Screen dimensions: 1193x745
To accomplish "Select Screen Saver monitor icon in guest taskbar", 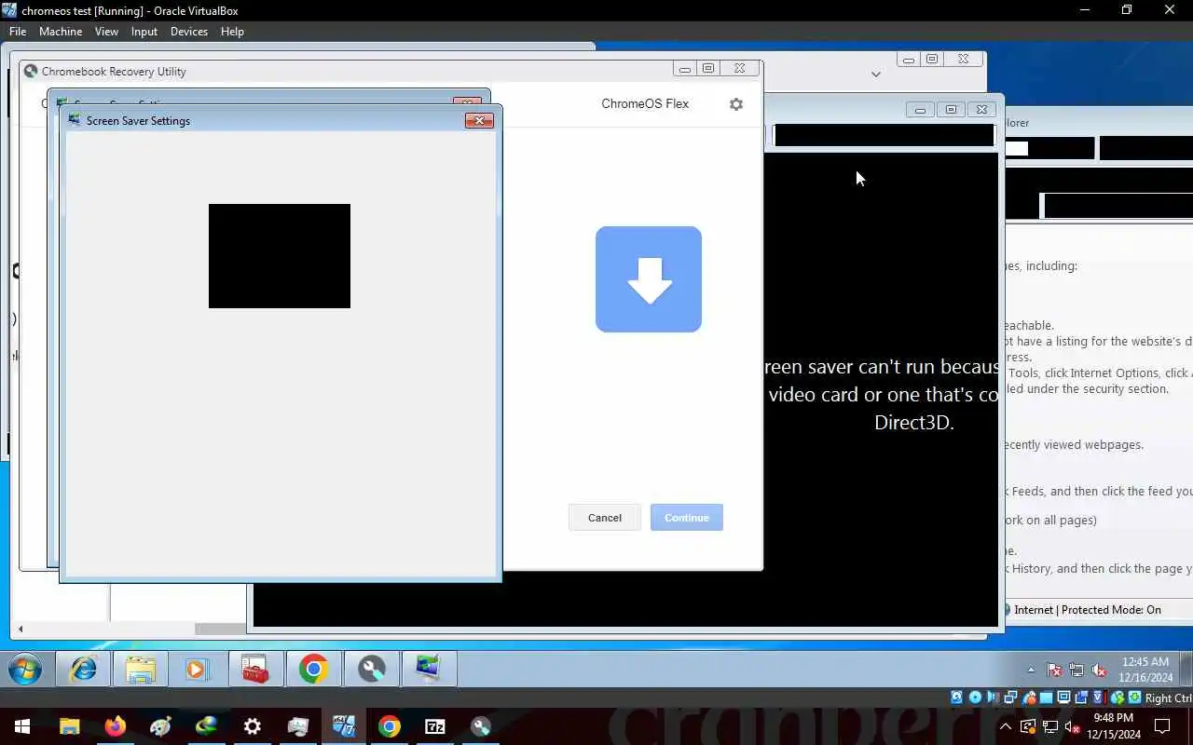I will (x=429, y=669).
